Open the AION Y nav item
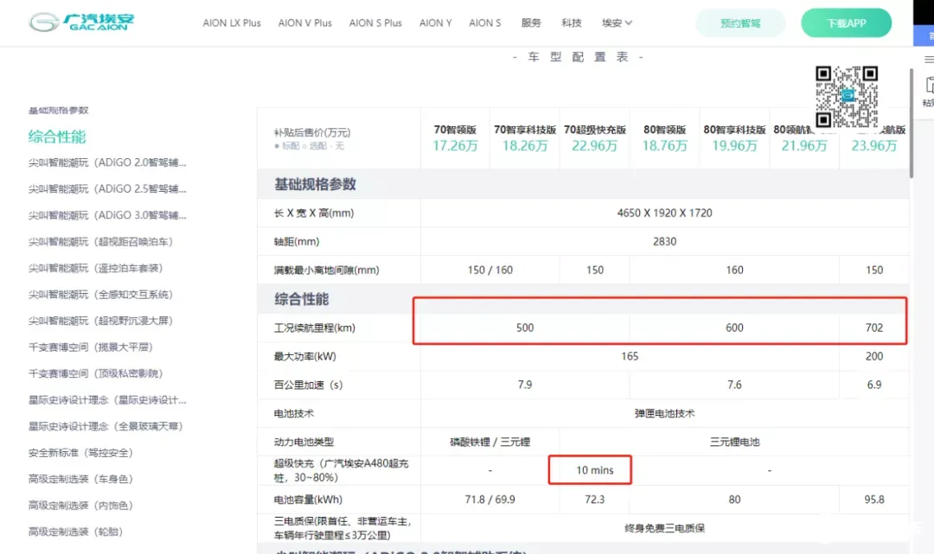 pos(435,23)
